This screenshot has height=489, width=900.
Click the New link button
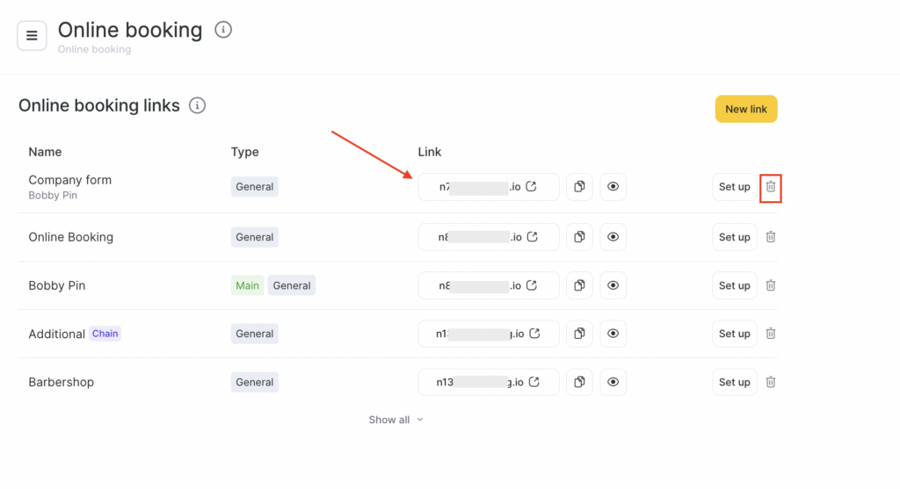[746, 109]
